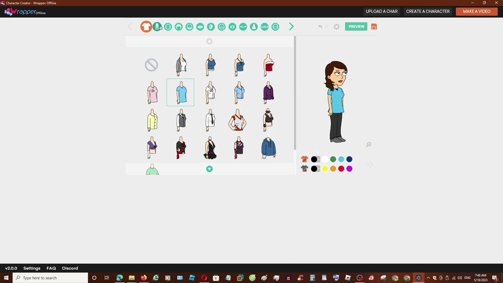This screenshot has width=503, height=283.
Task: Pick the dark navy color swatch
Action: (349, 159)
